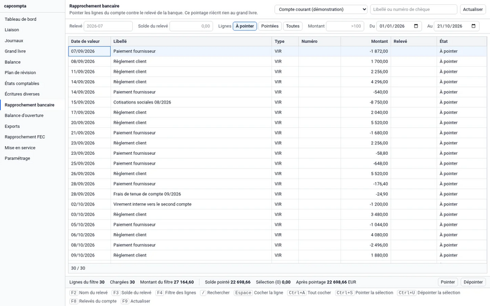Open the Compte courant account dropdown
The height and width of the screenshot is (306, 490).
click(x=320, y=9)
